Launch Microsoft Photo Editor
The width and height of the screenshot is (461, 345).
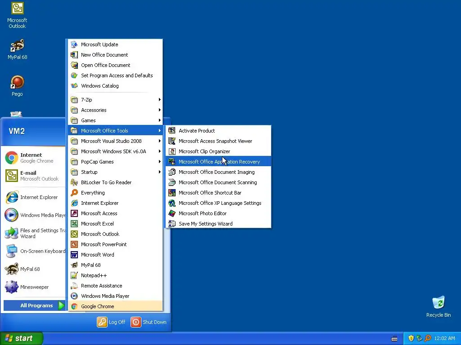(x=218, y=213)
